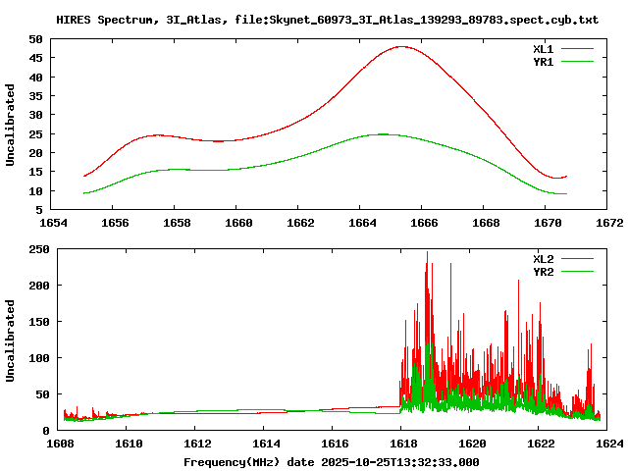Click the peak of the red XL1 curve

click(x=402, y=46)
